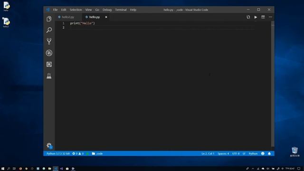Open File Explorer from the taskbar
The image size is (304, 171).
49,169
